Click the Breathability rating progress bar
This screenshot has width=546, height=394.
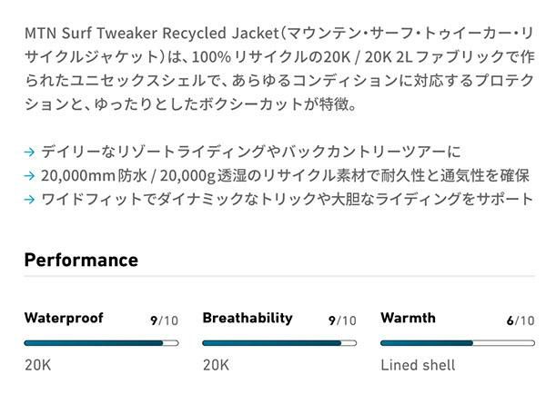tap(279, 343)
